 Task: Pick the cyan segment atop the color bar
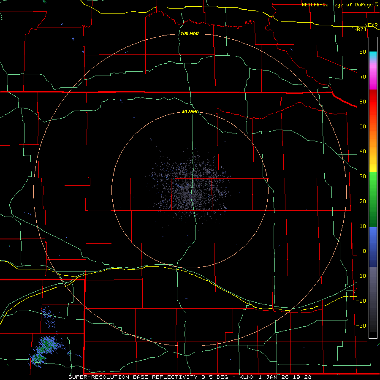click(373, 56)
